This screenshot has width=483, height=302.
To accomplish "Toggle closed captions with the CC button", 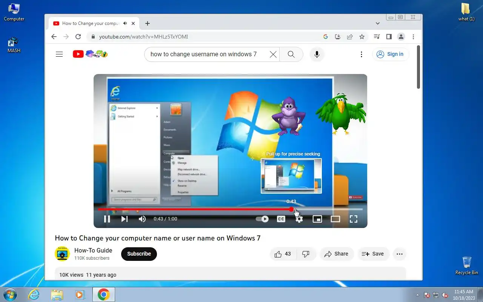I will pos(281,219).
